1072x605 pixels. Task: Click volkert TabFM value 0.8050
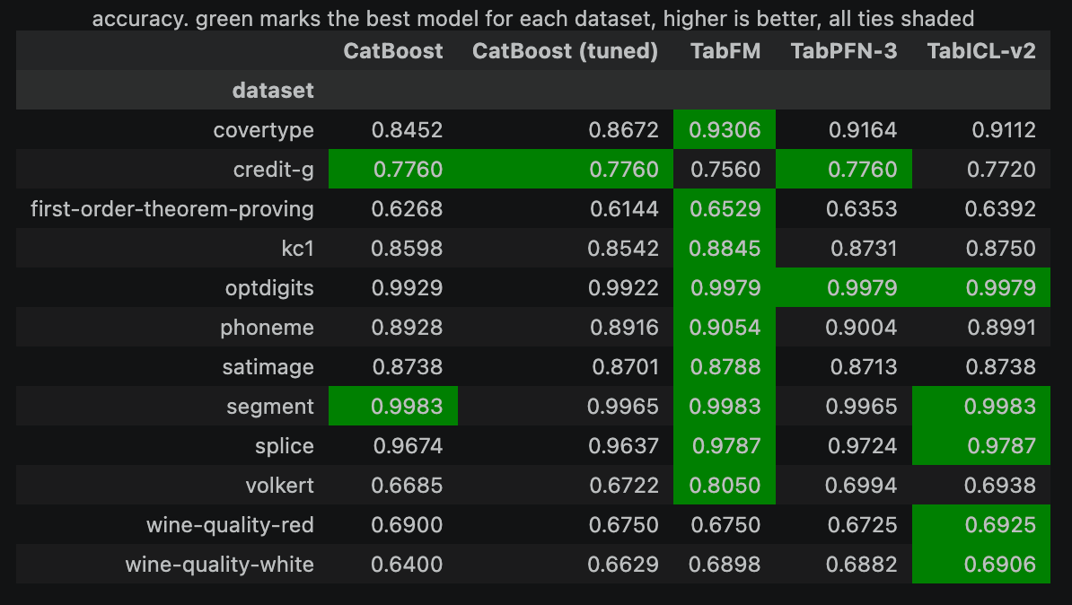pyautogui.click(x=725, y=486)
